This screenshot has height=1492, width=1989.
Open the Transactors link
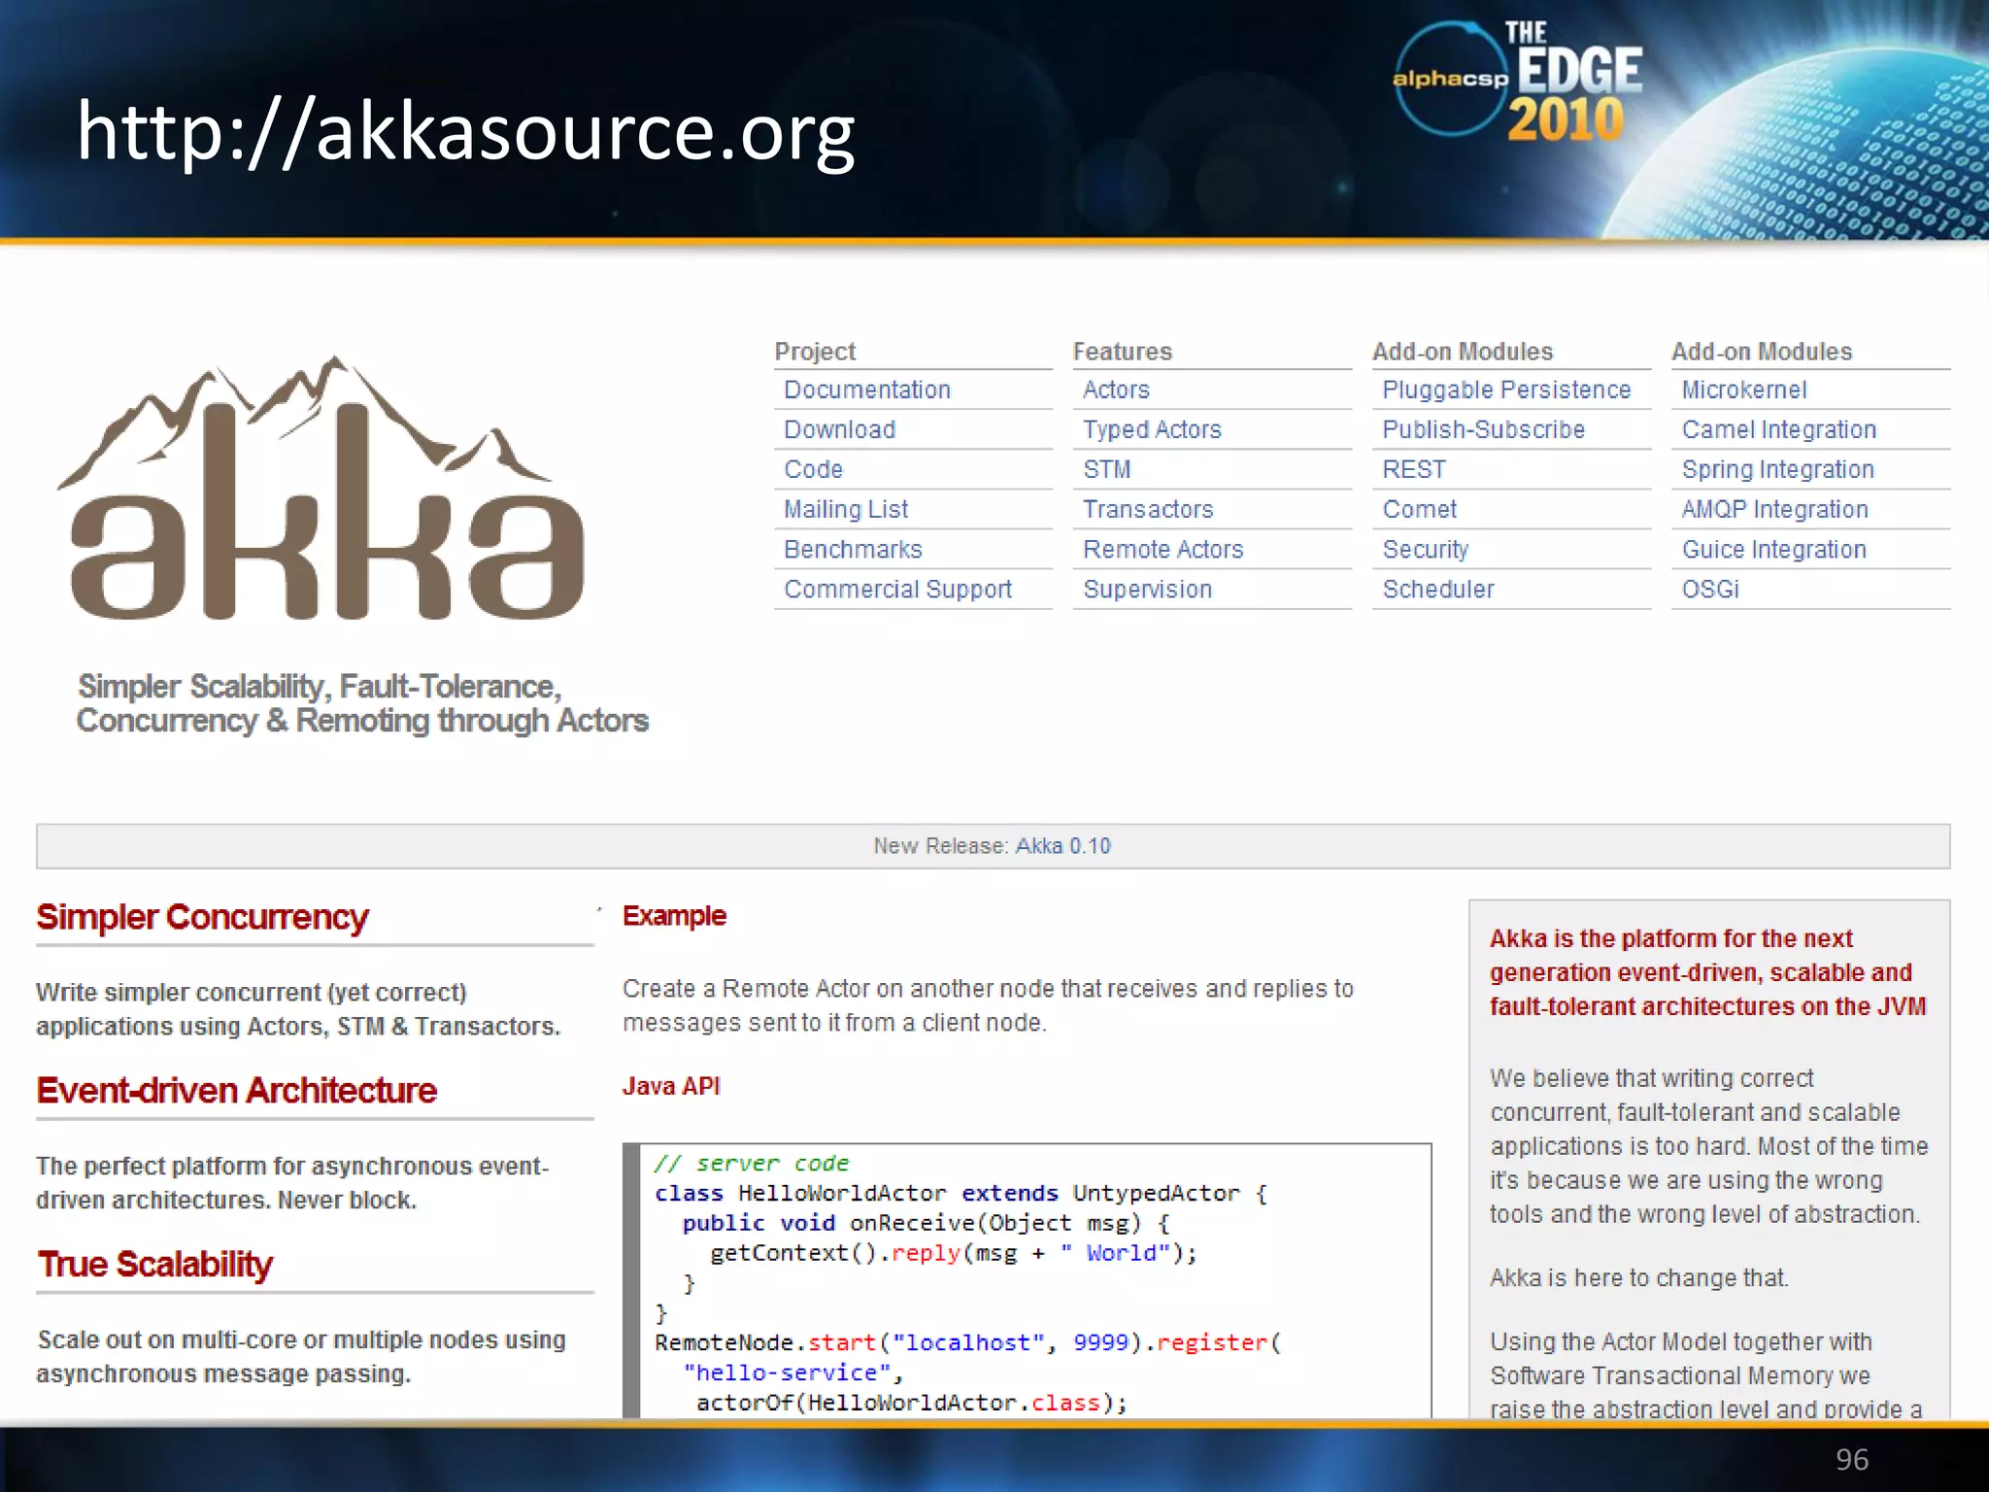[1149, 509]
